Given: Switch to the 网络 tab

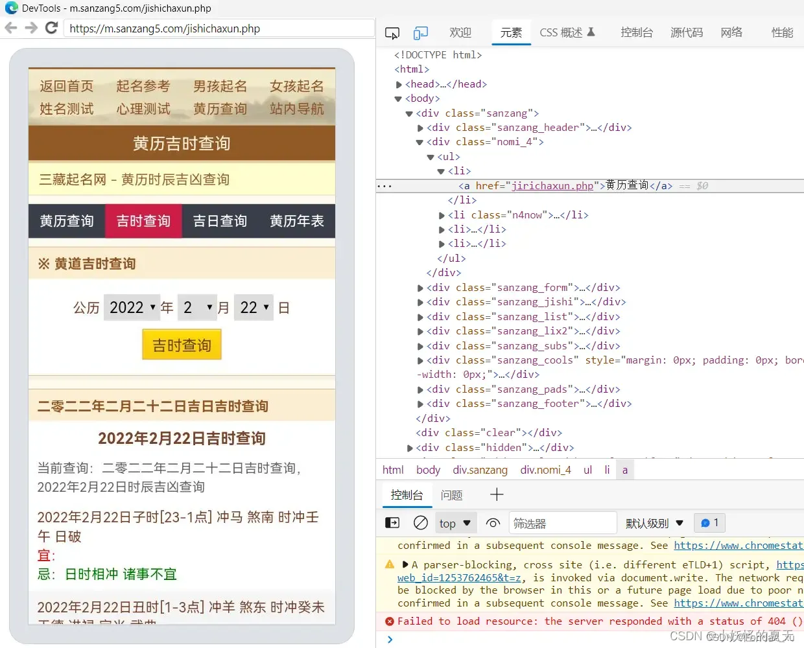Looking at the screenshot, I should (x=731, y=32).
